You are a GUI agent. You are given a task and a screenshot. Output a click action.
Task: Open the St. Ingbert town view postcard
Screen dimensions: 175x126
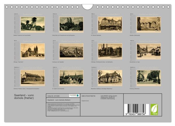click(71, 78)
